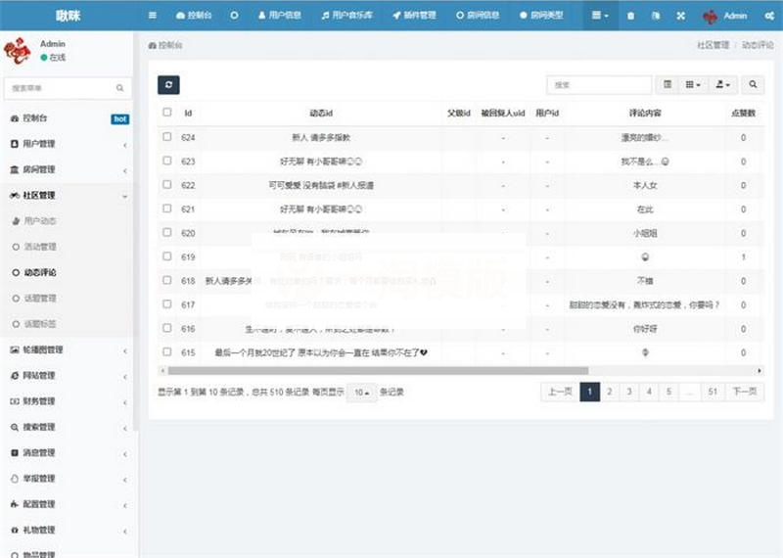Click the sidebar menu search icon
This screenshot has width=783, height=558.
click(x=120, y=88)
